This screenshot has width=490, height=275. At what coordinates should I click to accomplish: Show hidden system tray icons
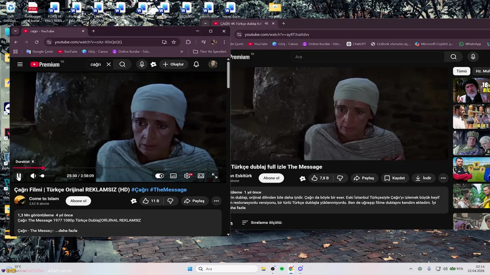coord(411,269)
